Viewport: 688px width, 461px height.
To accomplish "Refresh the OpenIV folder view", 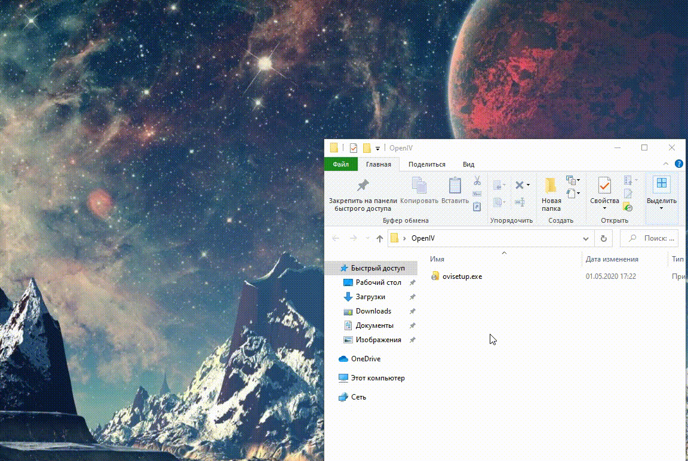I will pyautogui.click(x=603, y=238).
